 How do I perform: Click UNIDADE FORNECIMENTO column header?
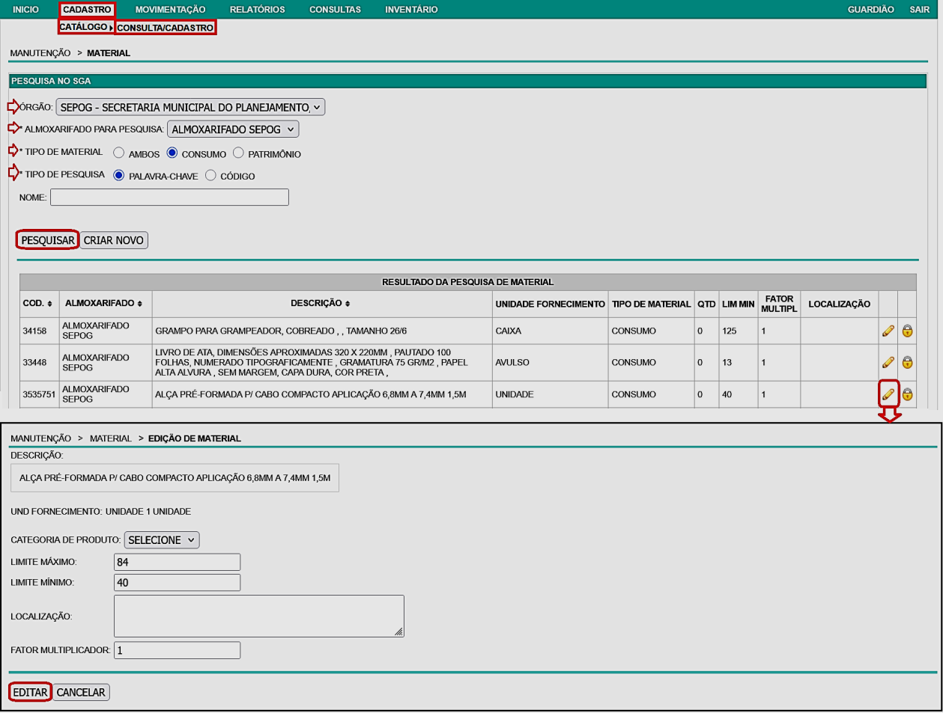[x=550, y=304]
